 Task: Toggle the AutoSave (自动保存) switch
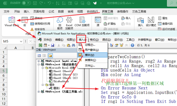pyautogui.click(x=26, y=3)
